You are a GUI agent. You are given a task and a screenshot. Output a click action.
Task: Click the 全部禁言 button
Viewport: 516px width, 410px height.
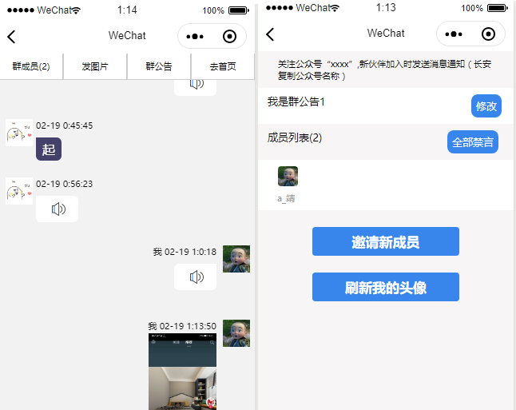(473, 142)
